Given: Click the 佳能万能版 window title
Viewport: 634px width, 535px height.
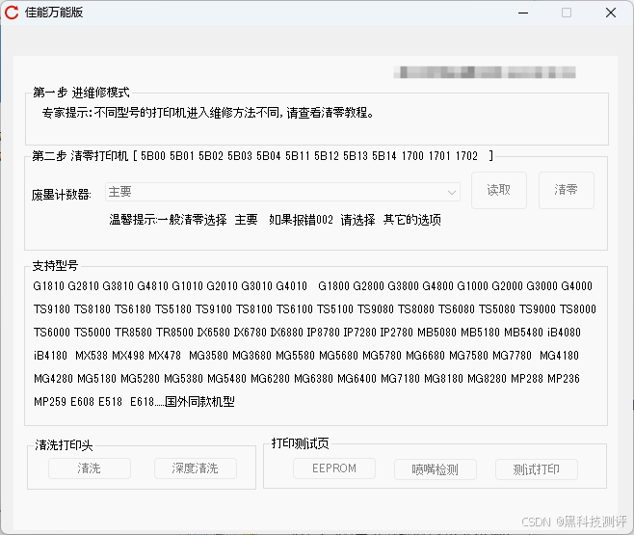Looking at the screenshot, I should [x=54, y=13].
